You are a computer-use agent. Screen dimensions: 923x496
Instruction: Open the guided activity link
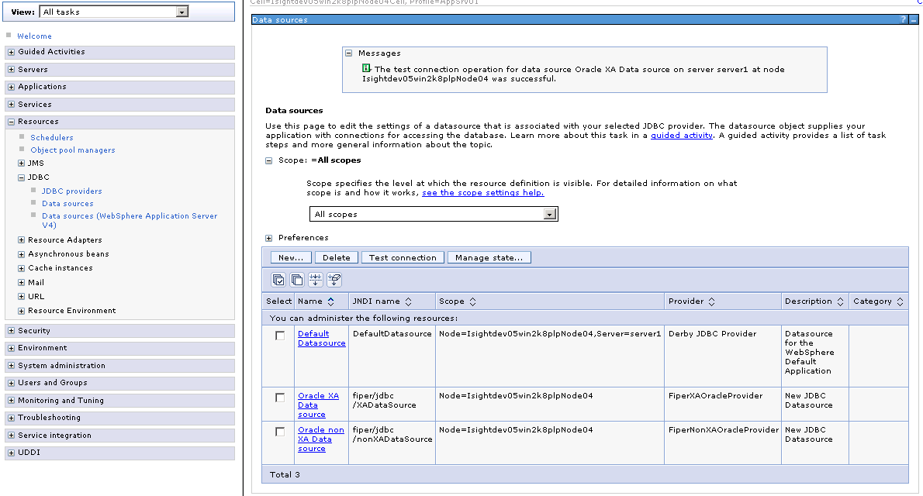pos(683,135)
